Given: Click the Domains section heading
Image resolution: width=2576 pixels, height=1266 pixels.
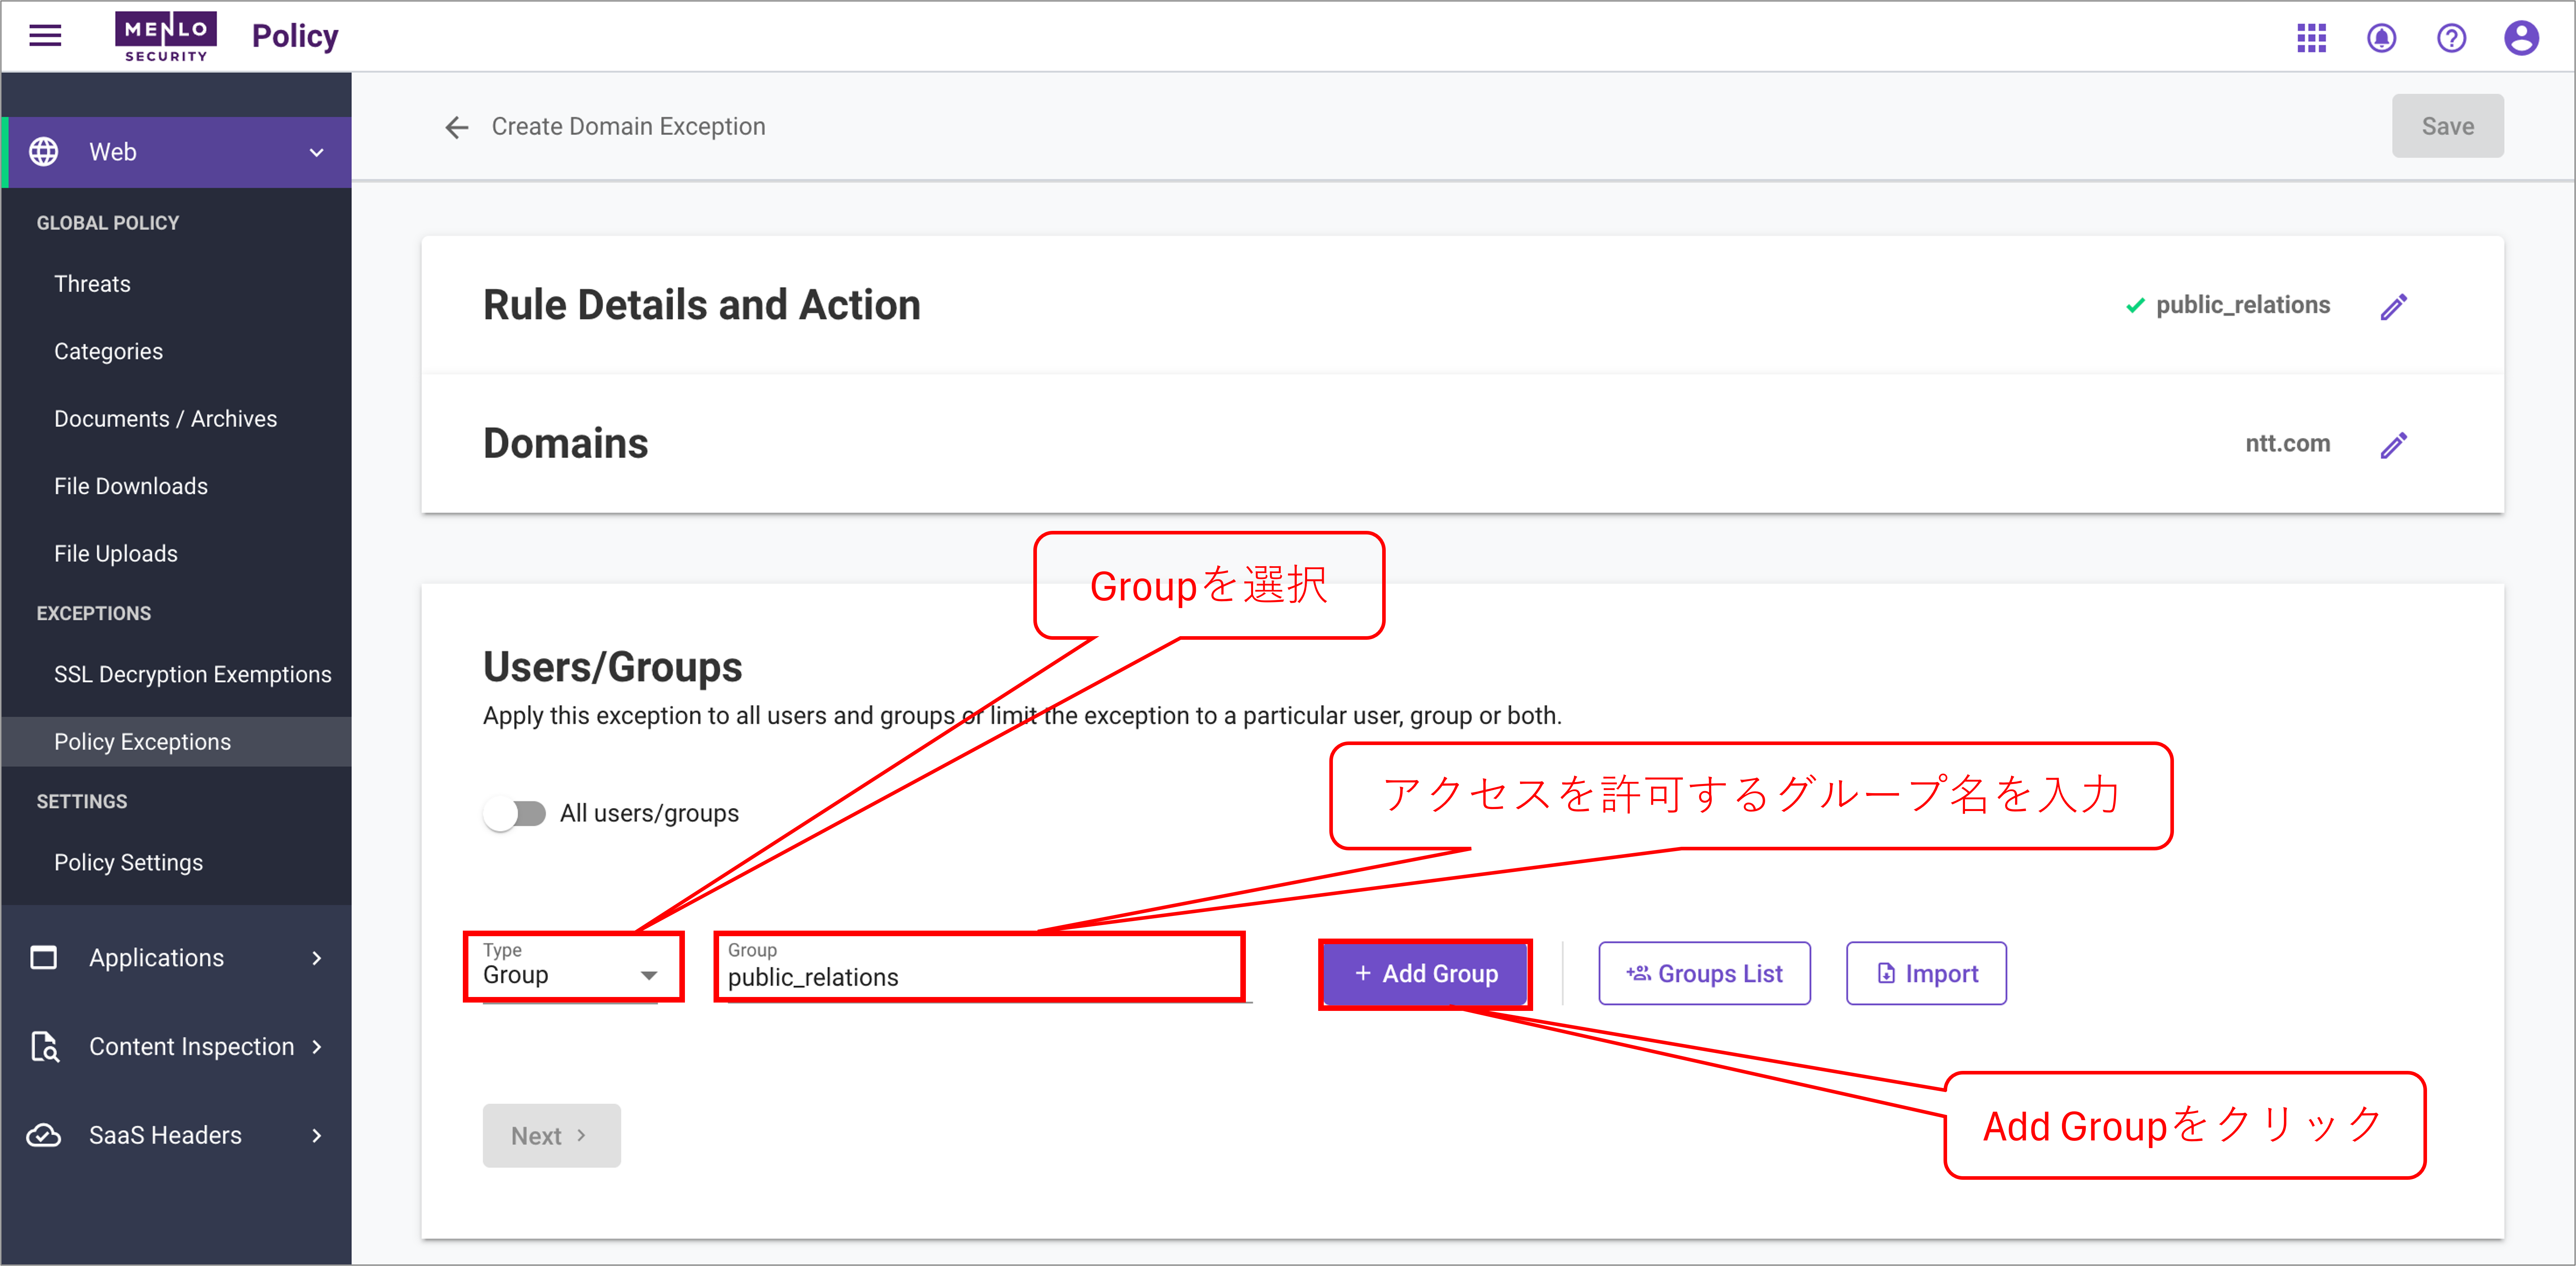Looking at the screenshot, I should point(566,444).
